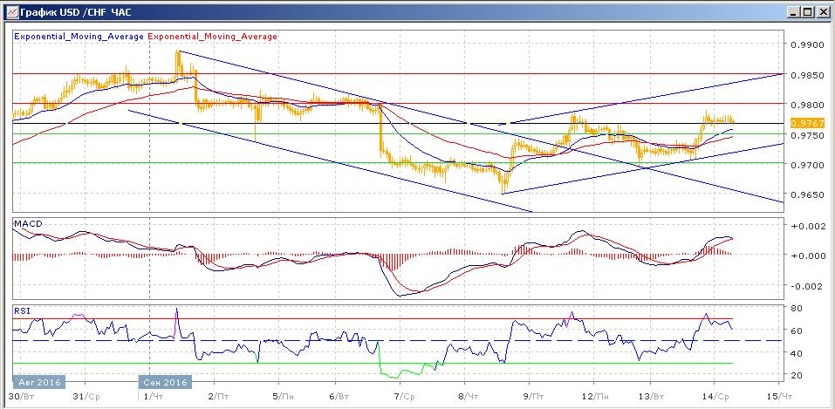This screenshot has width=835, height=409.
Task: Click the 7/Ср date on time axis
Action: (x=402, y=395)
